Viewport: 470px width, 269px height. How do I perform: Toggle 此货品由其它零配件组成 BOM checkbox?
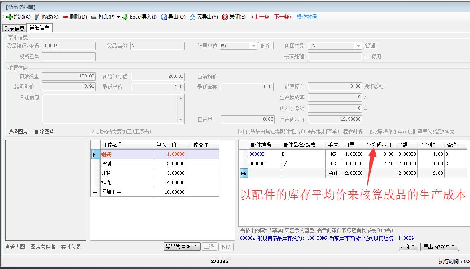(241, 132)
